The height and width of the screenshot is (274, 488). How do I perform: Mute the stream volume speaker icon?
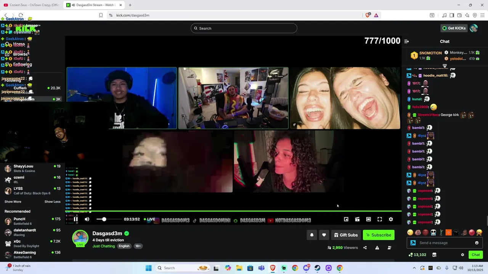87,219
